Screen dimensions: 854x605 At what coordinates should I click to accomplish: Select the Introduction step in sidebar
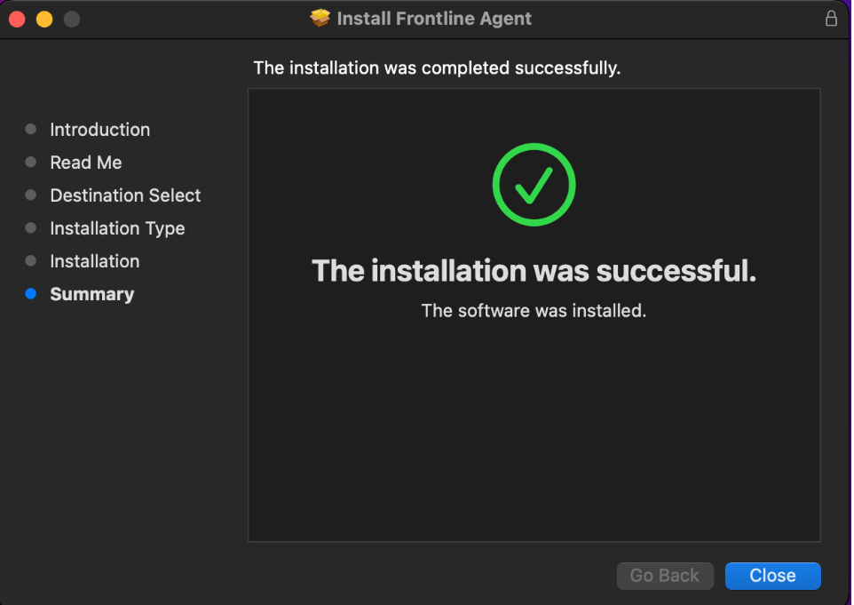[x=99, y=130]
